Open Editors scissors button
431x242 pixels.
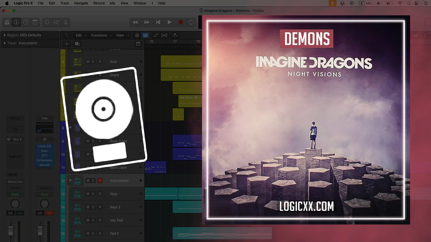click(x=66, y=22)
